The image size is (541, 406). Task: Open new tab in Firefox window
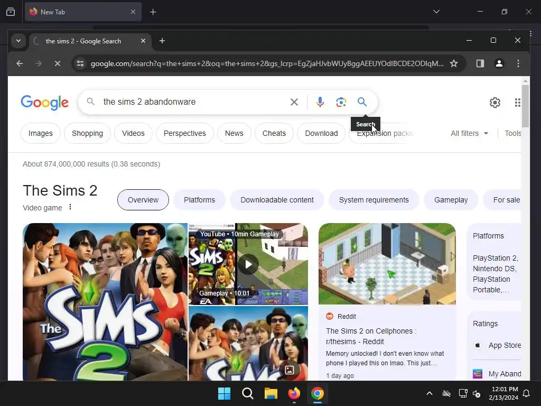(x=153, y=12)
